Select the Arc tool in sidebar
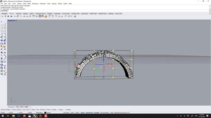This screenshot has height=118, width=211. (x=2, y=31)
